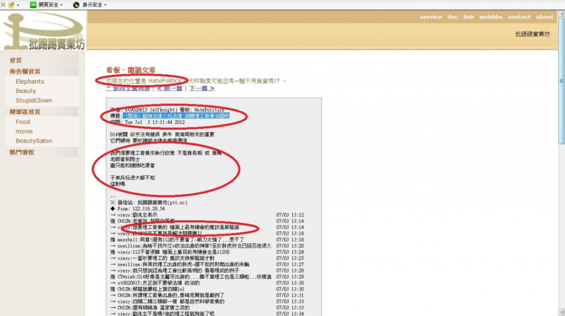Open 熱門看板 in the sidebar
The image size is (565, 316).
[22, 152]
